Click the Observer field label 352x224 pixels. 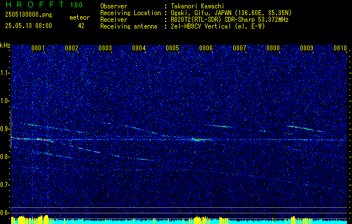tap(114, 6)
